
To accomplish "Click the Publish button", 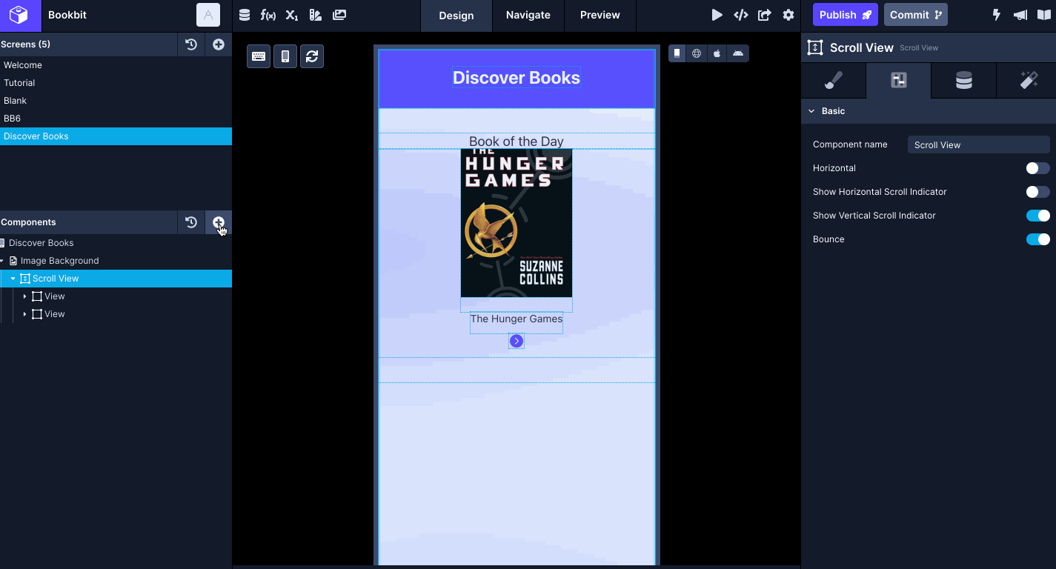I will 845,15.
